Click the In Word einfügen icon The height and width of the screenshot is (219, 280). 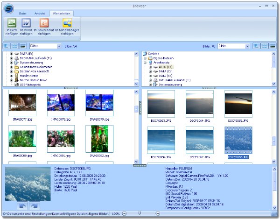click(x=26, y=23)
